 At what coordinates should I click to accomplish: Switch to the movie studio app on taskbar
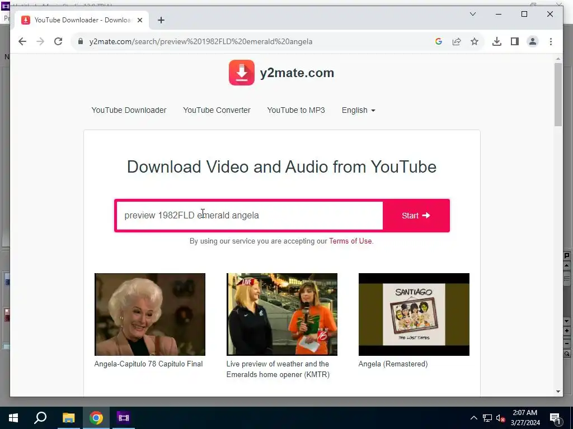coord(124,418)
